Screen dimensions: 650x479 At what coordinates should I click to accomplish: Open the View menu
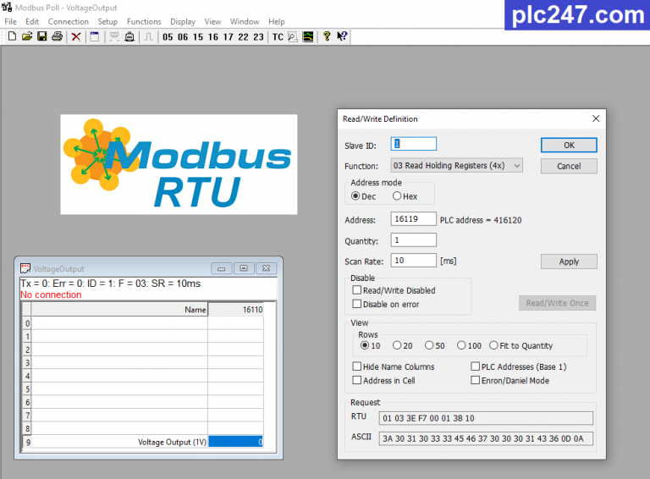click(x=212, y=21)
